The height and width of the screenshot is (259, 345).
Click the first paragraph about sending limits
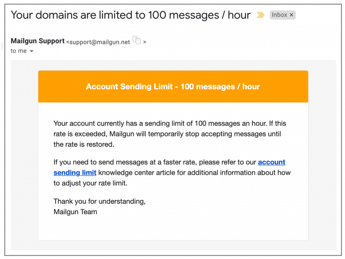(168, 134)
